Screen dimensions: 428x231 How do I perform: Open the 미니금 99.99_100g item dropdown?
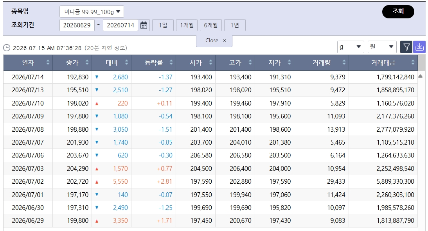point(92,12)
